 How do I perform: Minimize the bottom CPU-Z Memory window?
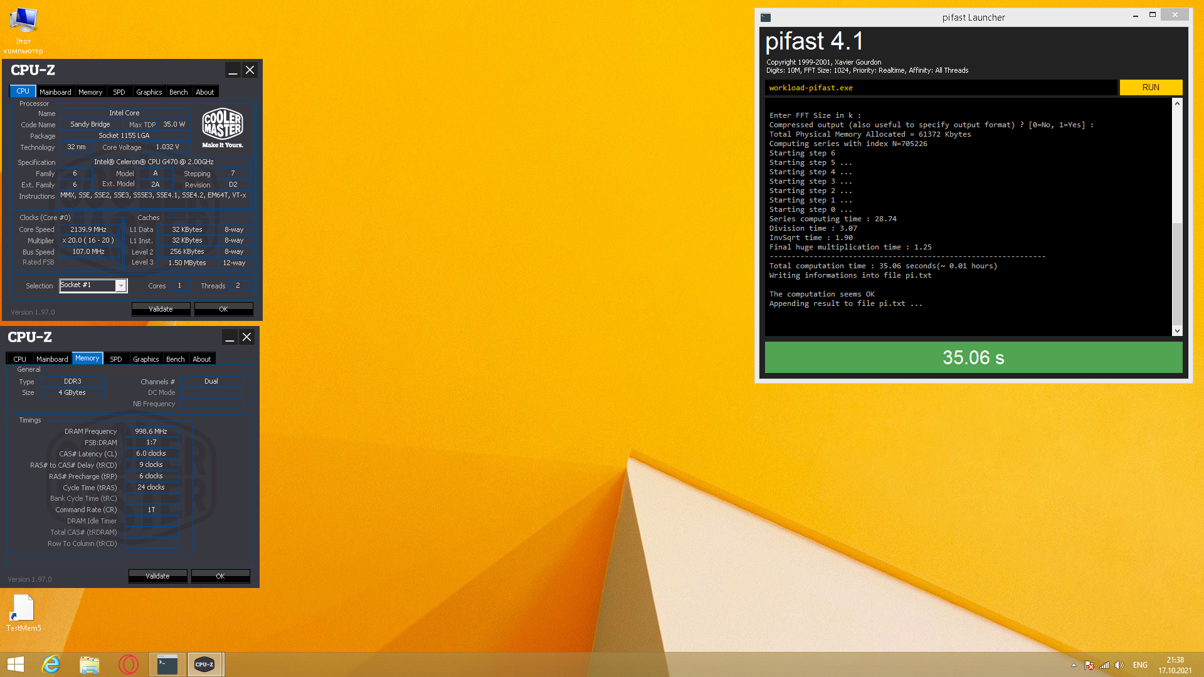230,337
